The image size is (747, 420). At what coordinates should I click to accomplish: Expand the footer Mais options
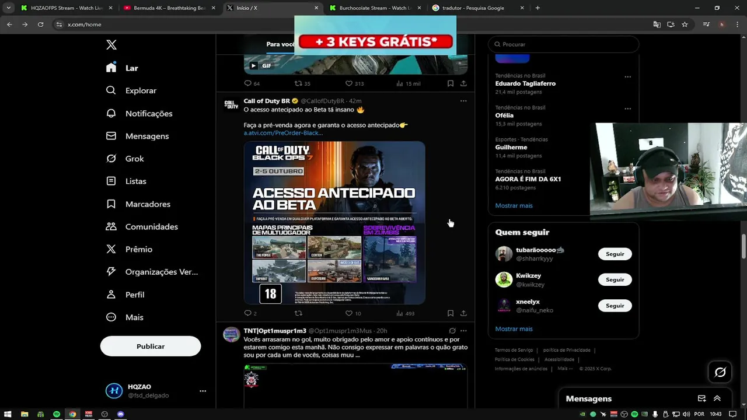click(565, 369)
